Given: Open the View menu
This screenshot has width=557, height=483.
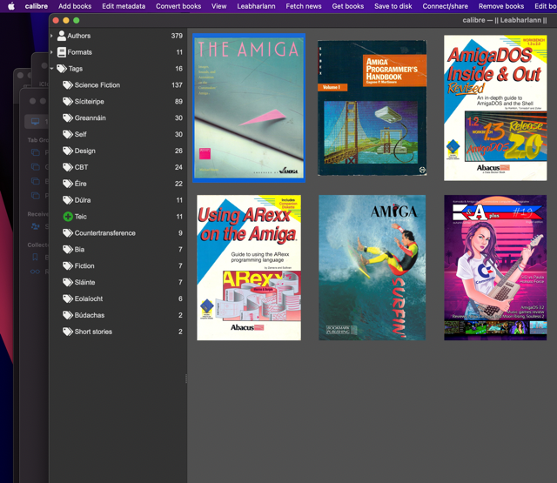Looking at the screenshot, I should (218, 6).
